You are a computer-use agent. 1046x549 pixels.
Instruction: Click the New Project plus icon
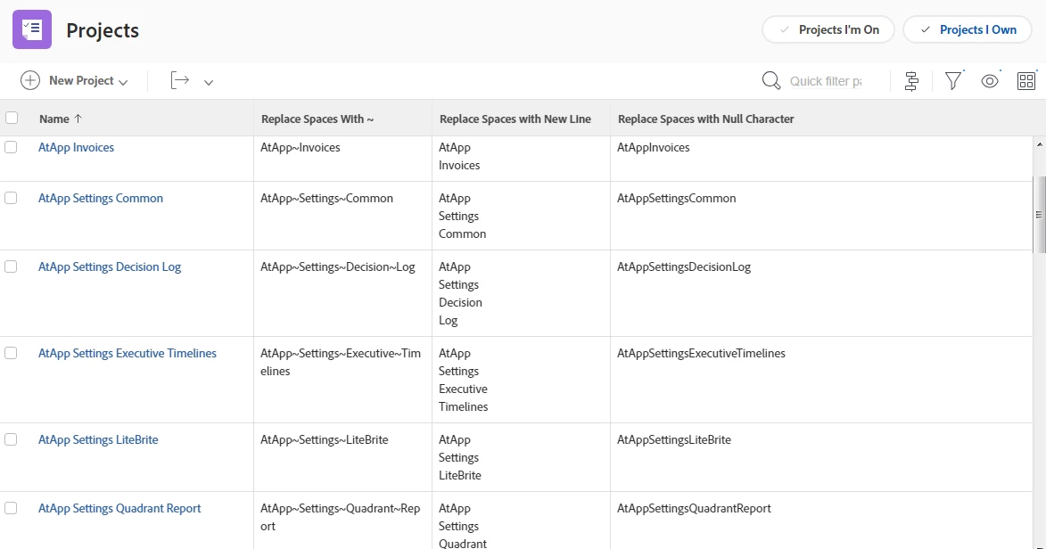(x=30, y=80)
